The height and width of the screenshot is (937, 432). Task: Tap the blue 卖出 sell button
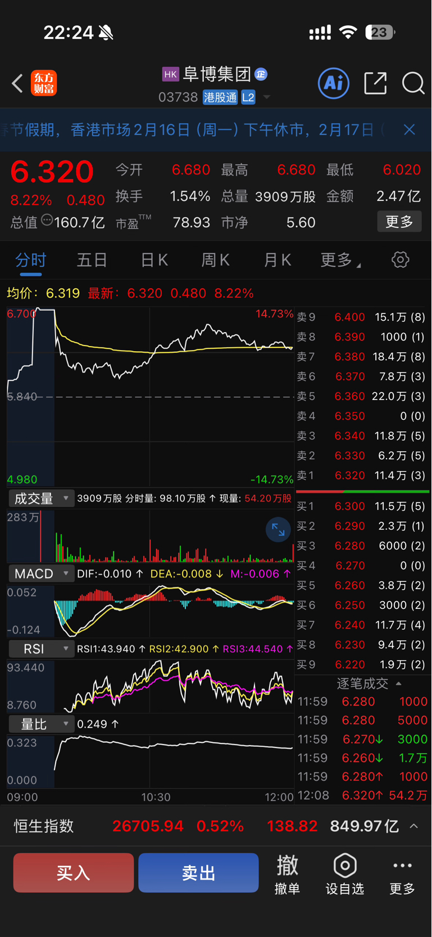click(x=198, y=873)
